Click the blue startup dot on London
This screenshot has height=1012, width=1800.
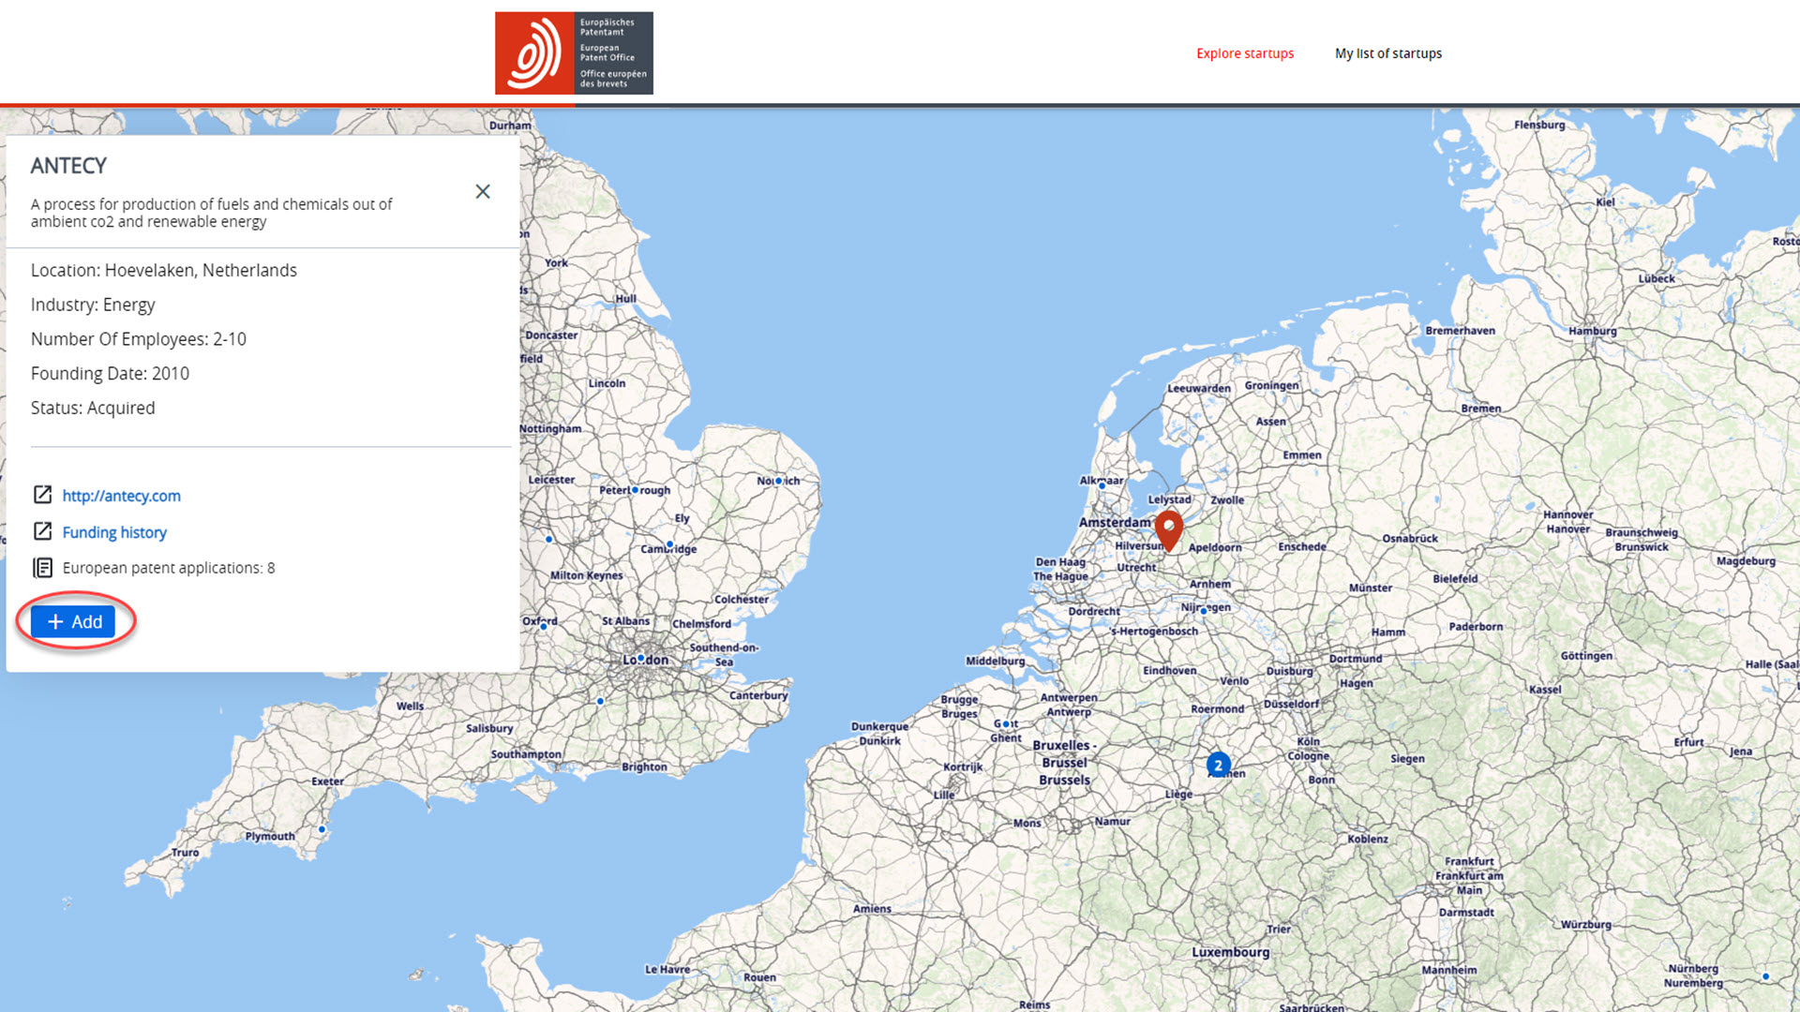tap(641, 659)
